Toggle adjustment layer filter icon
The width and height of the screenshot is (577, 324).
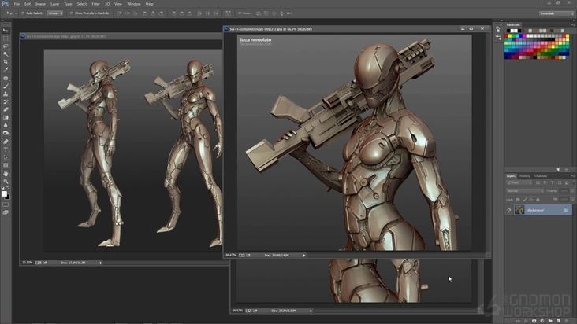545,182
